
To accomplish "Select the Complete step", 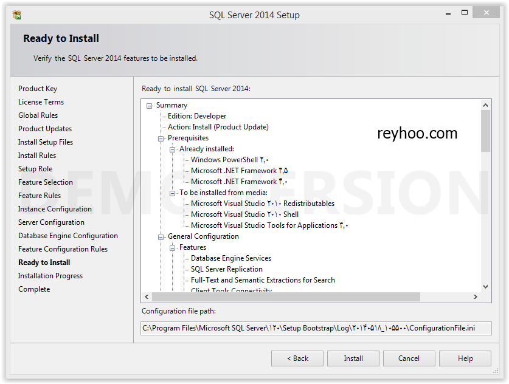I will click(34, 289).
